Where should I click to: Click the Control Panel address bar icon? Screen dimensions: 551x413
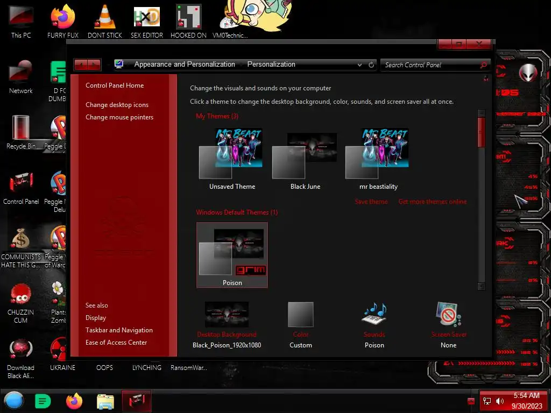tap(119, 64)
